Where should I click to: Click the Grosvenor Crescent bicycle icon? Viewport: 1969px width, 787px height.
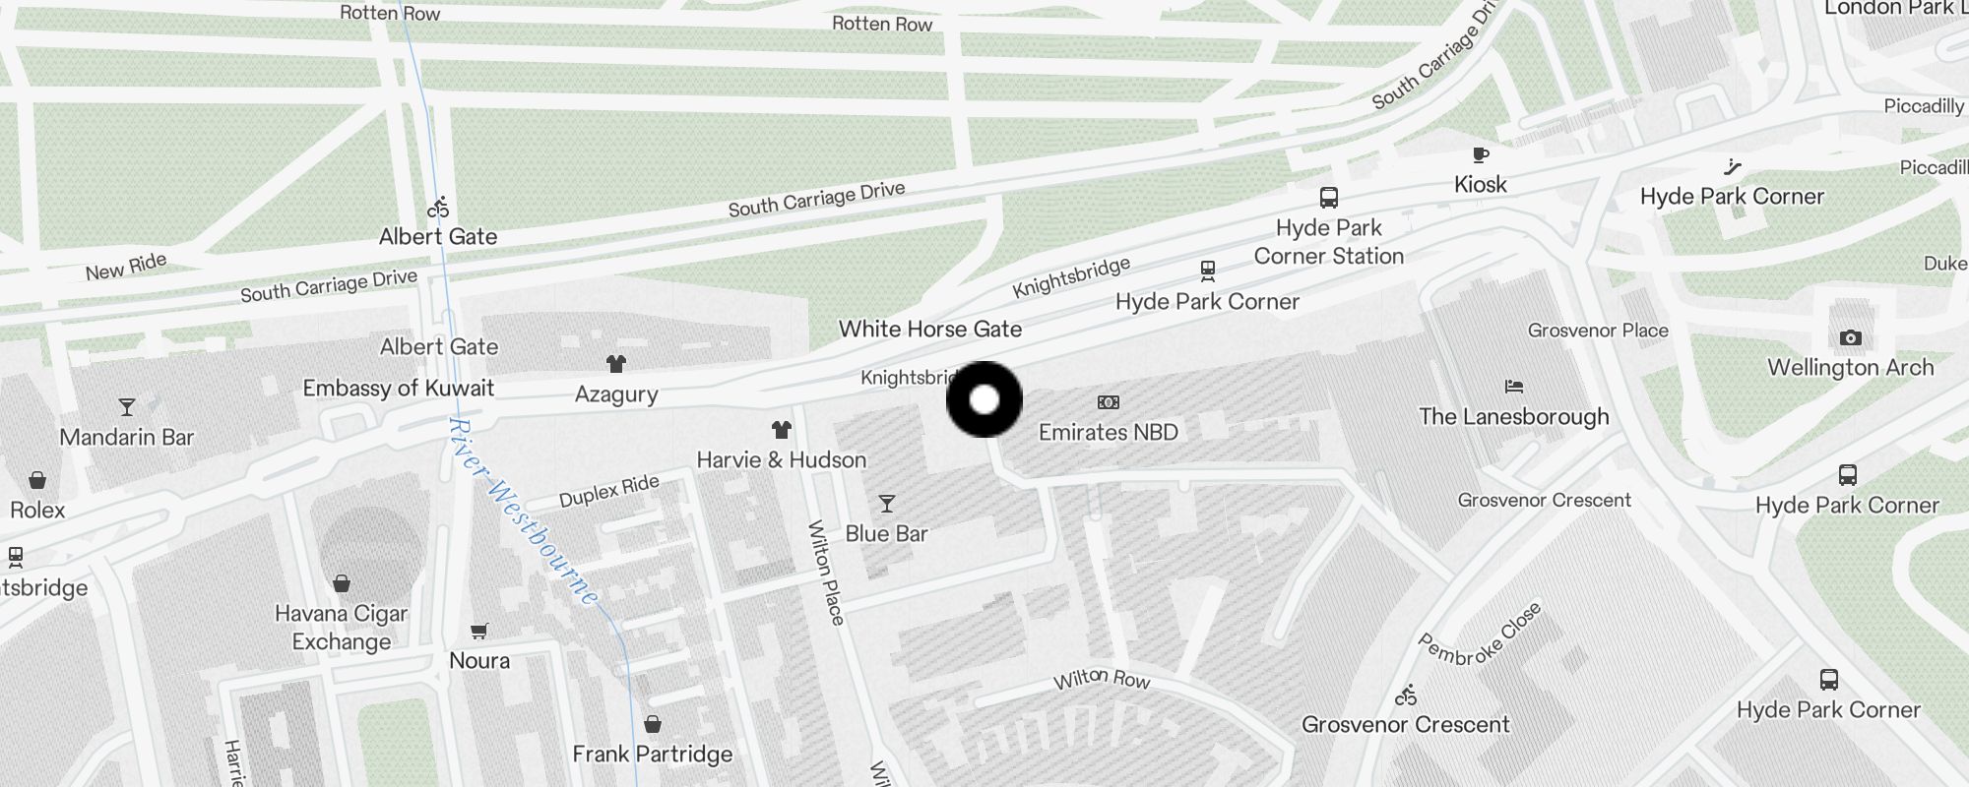pos(1406,695)
